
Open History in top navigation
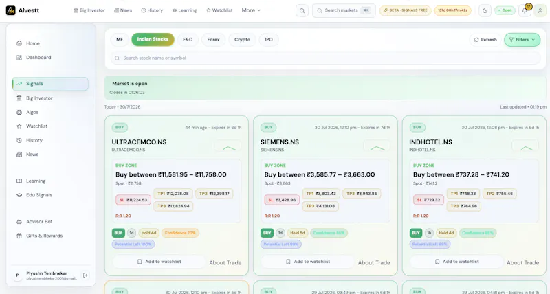tap(152, 10)
